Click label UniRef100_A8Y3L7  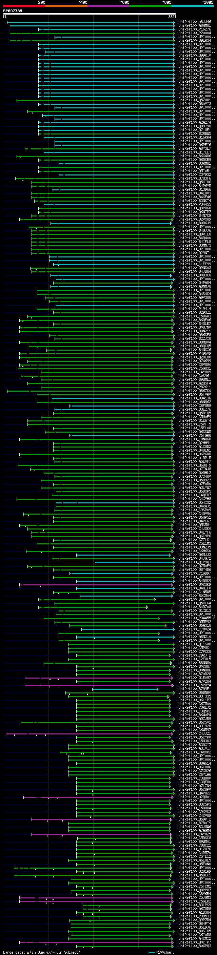195,149
